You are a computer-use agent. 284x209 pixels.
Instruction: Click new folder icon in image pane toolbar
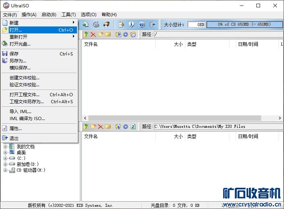(101, 34)
